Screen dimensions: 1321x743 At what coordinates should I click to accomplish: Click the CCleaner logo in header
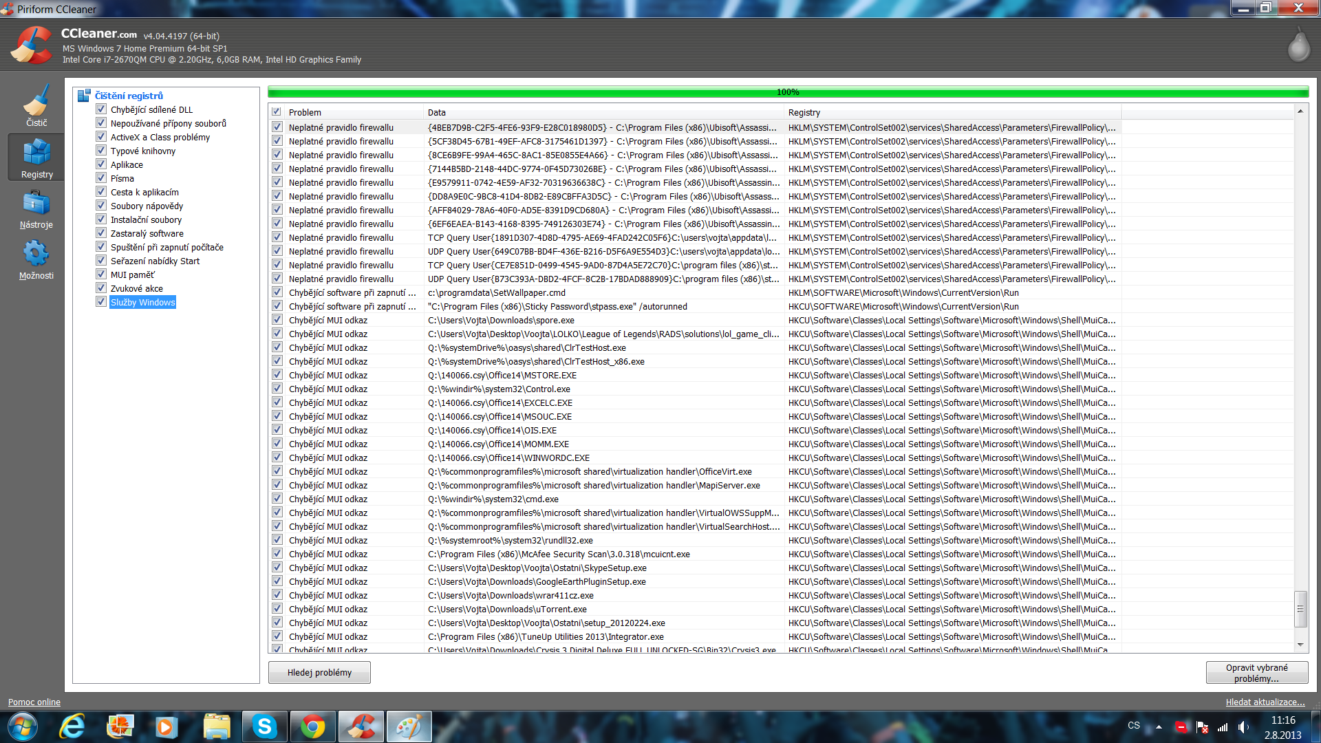click(31, 45)
